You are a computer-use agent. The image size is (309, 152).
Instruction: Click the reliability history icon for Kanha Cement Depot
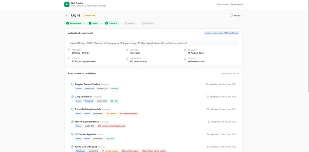coord(208,147)
